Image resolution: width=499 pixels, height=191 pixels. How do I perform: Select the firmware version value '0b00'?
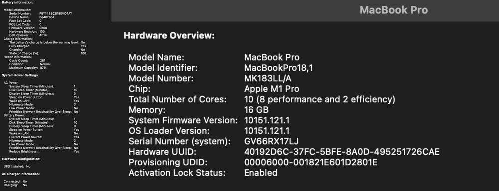tap(43, 28)
